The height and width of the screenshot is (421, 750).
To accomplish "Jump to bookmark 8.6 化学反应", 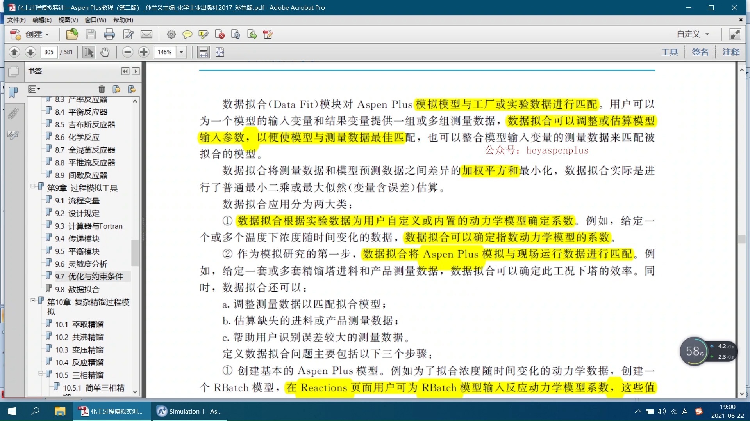I will (x=77, y=137).
